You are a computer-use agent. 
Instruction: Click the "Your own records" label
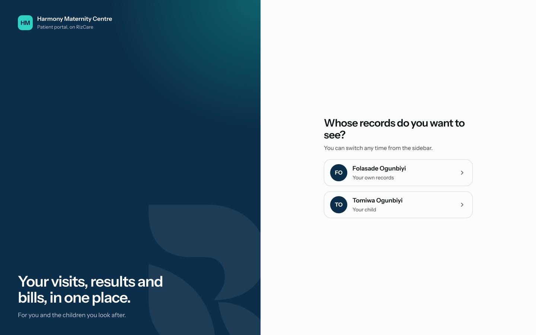tap(373, 178)
